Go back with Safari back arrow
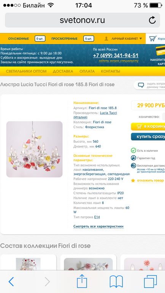This screenshot has width=165, height=293. click(x=11, y=282)
